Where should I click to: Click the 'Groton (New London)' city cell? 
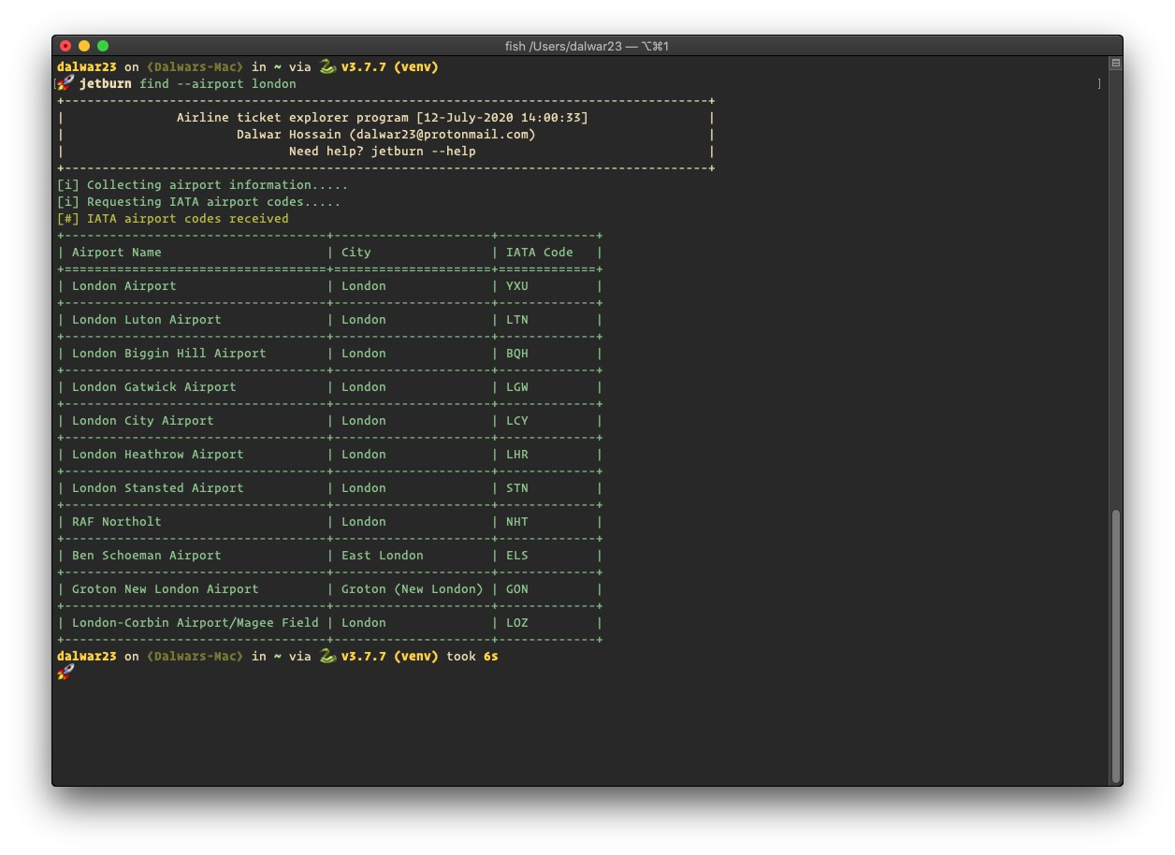[x=413, y=588]
